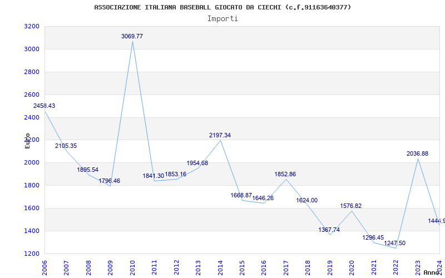
Task: Click the 1576.82 label for 2020
Action: [x=351, y=206]
